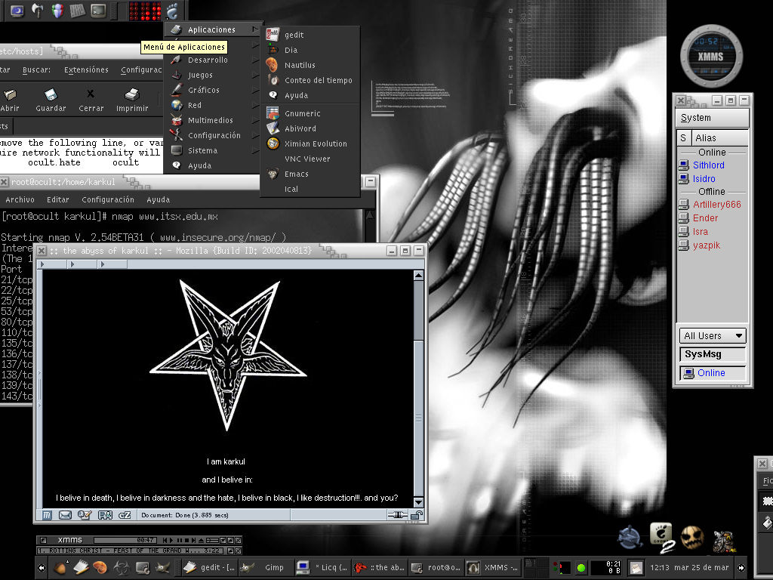Viewport: 773px width, 580px height.
Task: Click the XMMS stop button
Action: pyautogui.click(x=187, y=541)
